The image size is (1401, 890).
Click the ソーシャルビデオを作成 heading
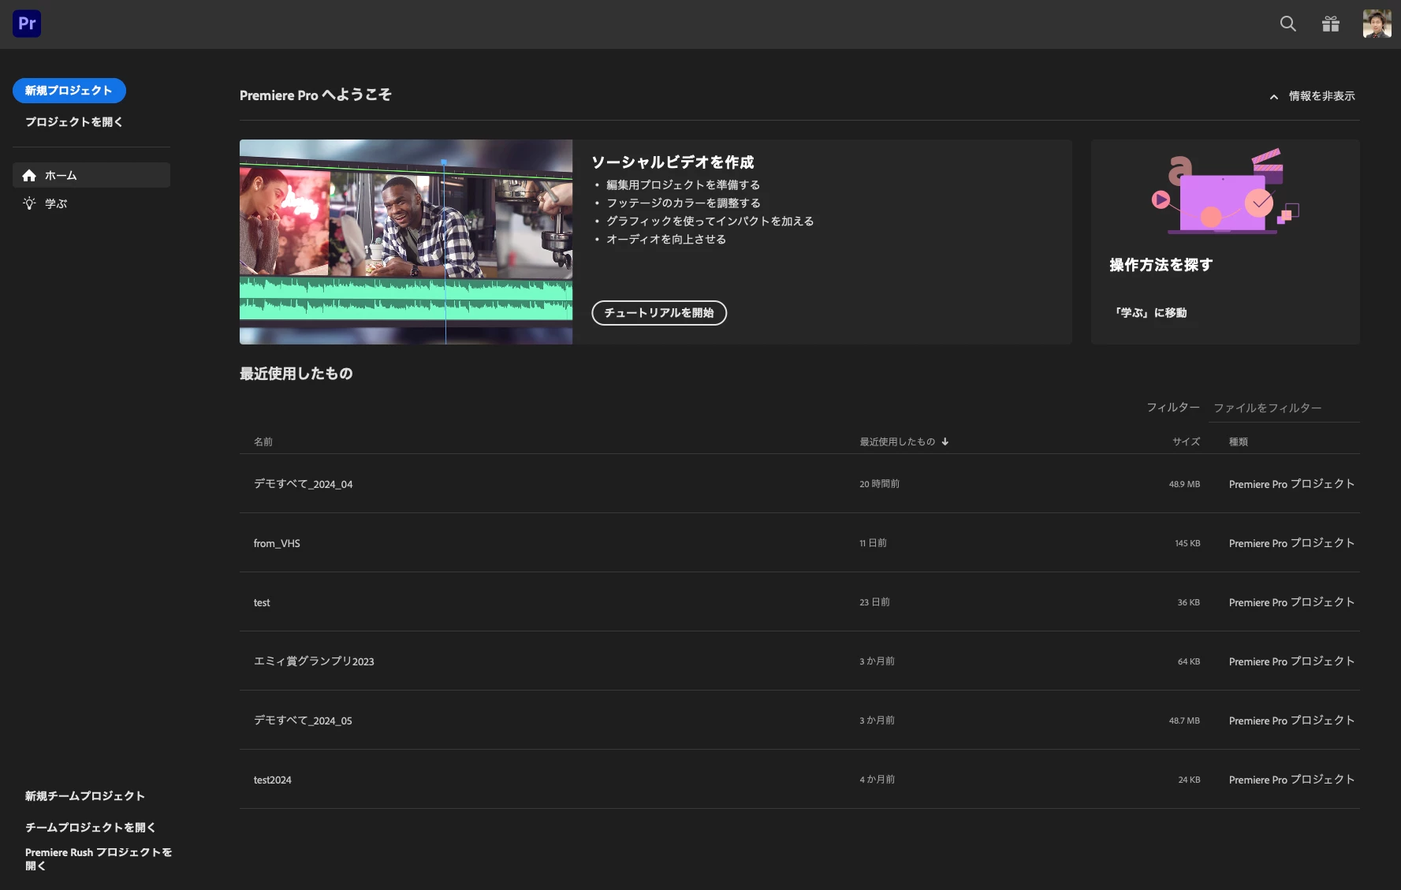click(673, 162)
